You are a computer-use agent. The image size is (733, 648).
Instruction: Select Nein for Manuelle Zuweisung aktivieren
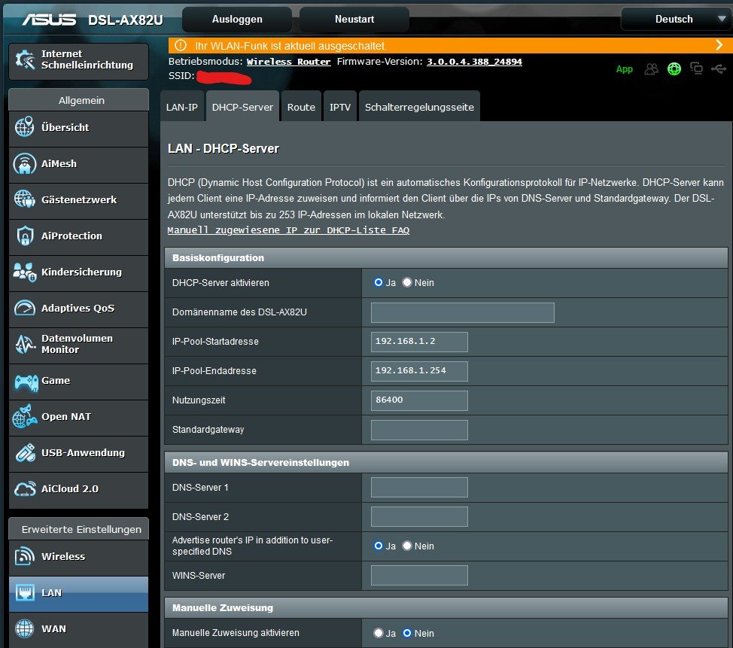click(x=407, y=633)
